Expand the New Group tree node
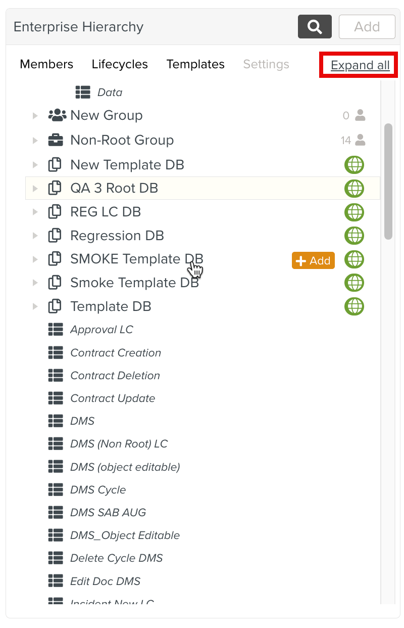404x628 pixels. [35, 116]
